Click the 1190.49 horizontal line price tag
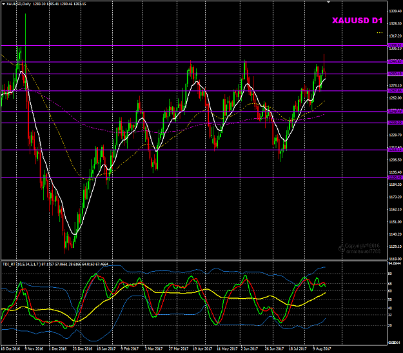This screenshot has width=403, height=353. coord(395,177)
